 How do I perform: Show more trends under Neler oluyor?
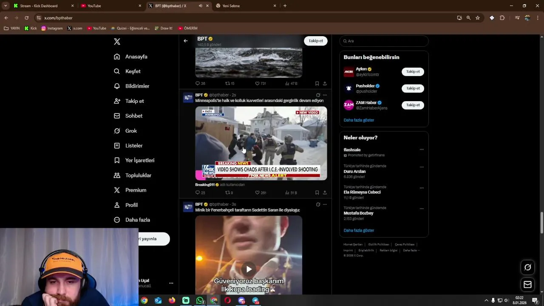tap(359, 230)
